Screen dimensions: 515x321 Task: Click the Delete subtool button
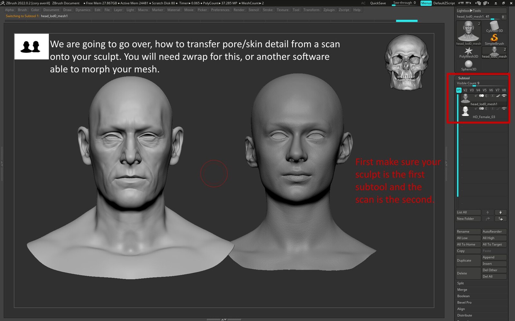(x=468, y=273)
